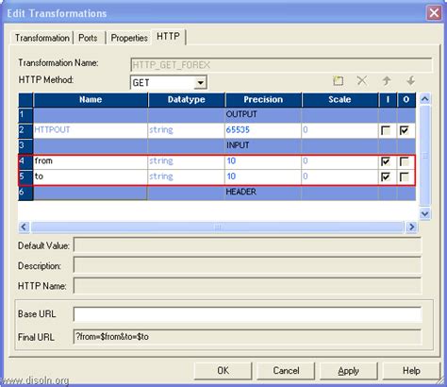447x387 pixels.
Task: Click the vertical scrollbar up arrow
Action: 425,99
